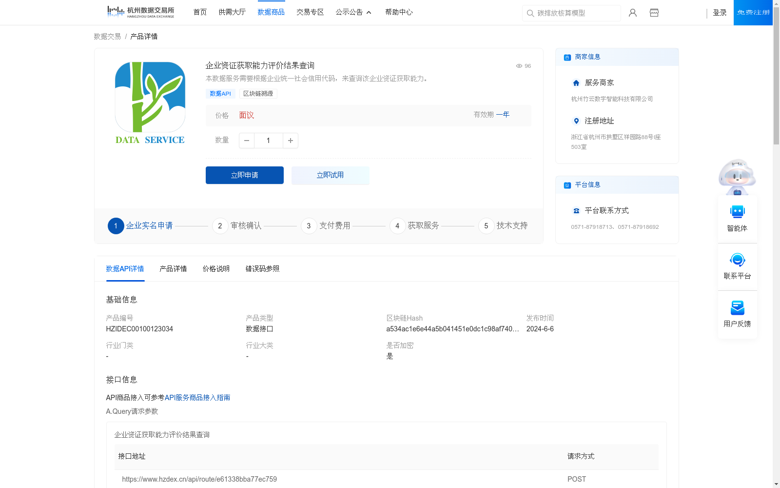Click the 注册地址 location pin icon

(x=576, y=121)
